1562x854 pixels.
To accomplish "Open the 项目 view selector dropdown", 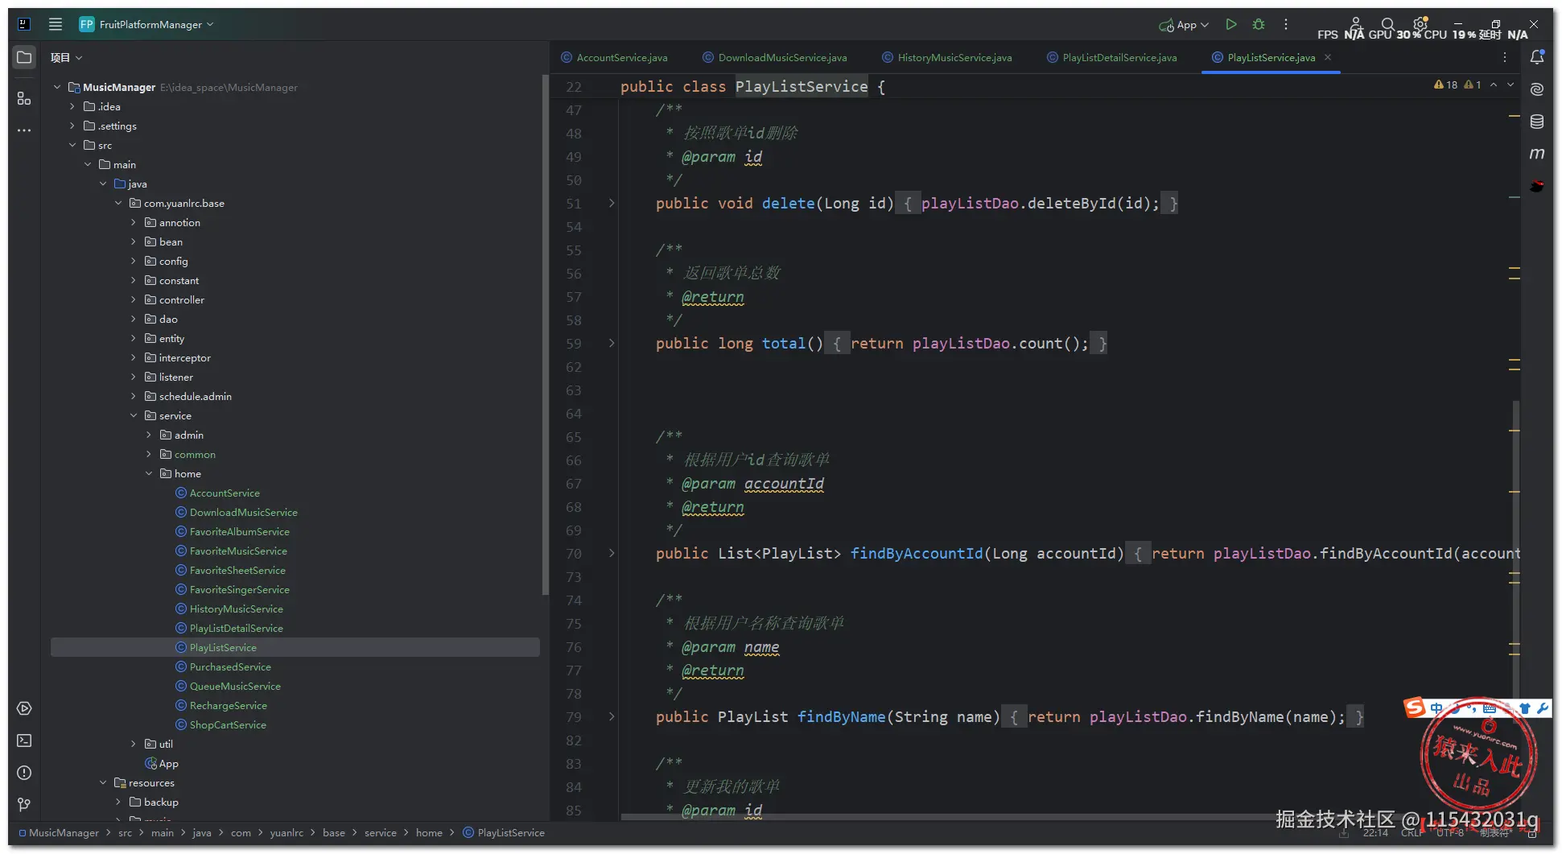I will [66, 58].
